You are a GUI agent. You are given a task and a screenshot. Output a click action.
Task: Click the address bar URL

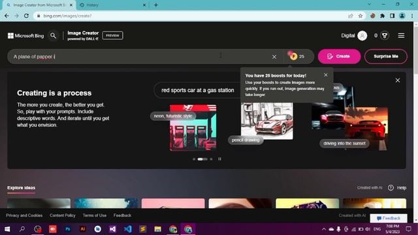[67, 16]
